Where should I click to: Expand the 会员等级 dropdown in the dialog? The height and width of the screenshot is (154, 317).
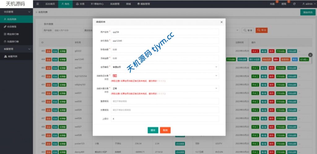[x=165, y=67]
